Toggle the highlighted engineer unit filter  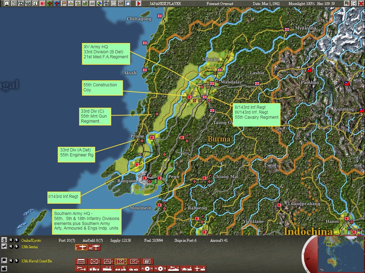[x=120, y=262]
